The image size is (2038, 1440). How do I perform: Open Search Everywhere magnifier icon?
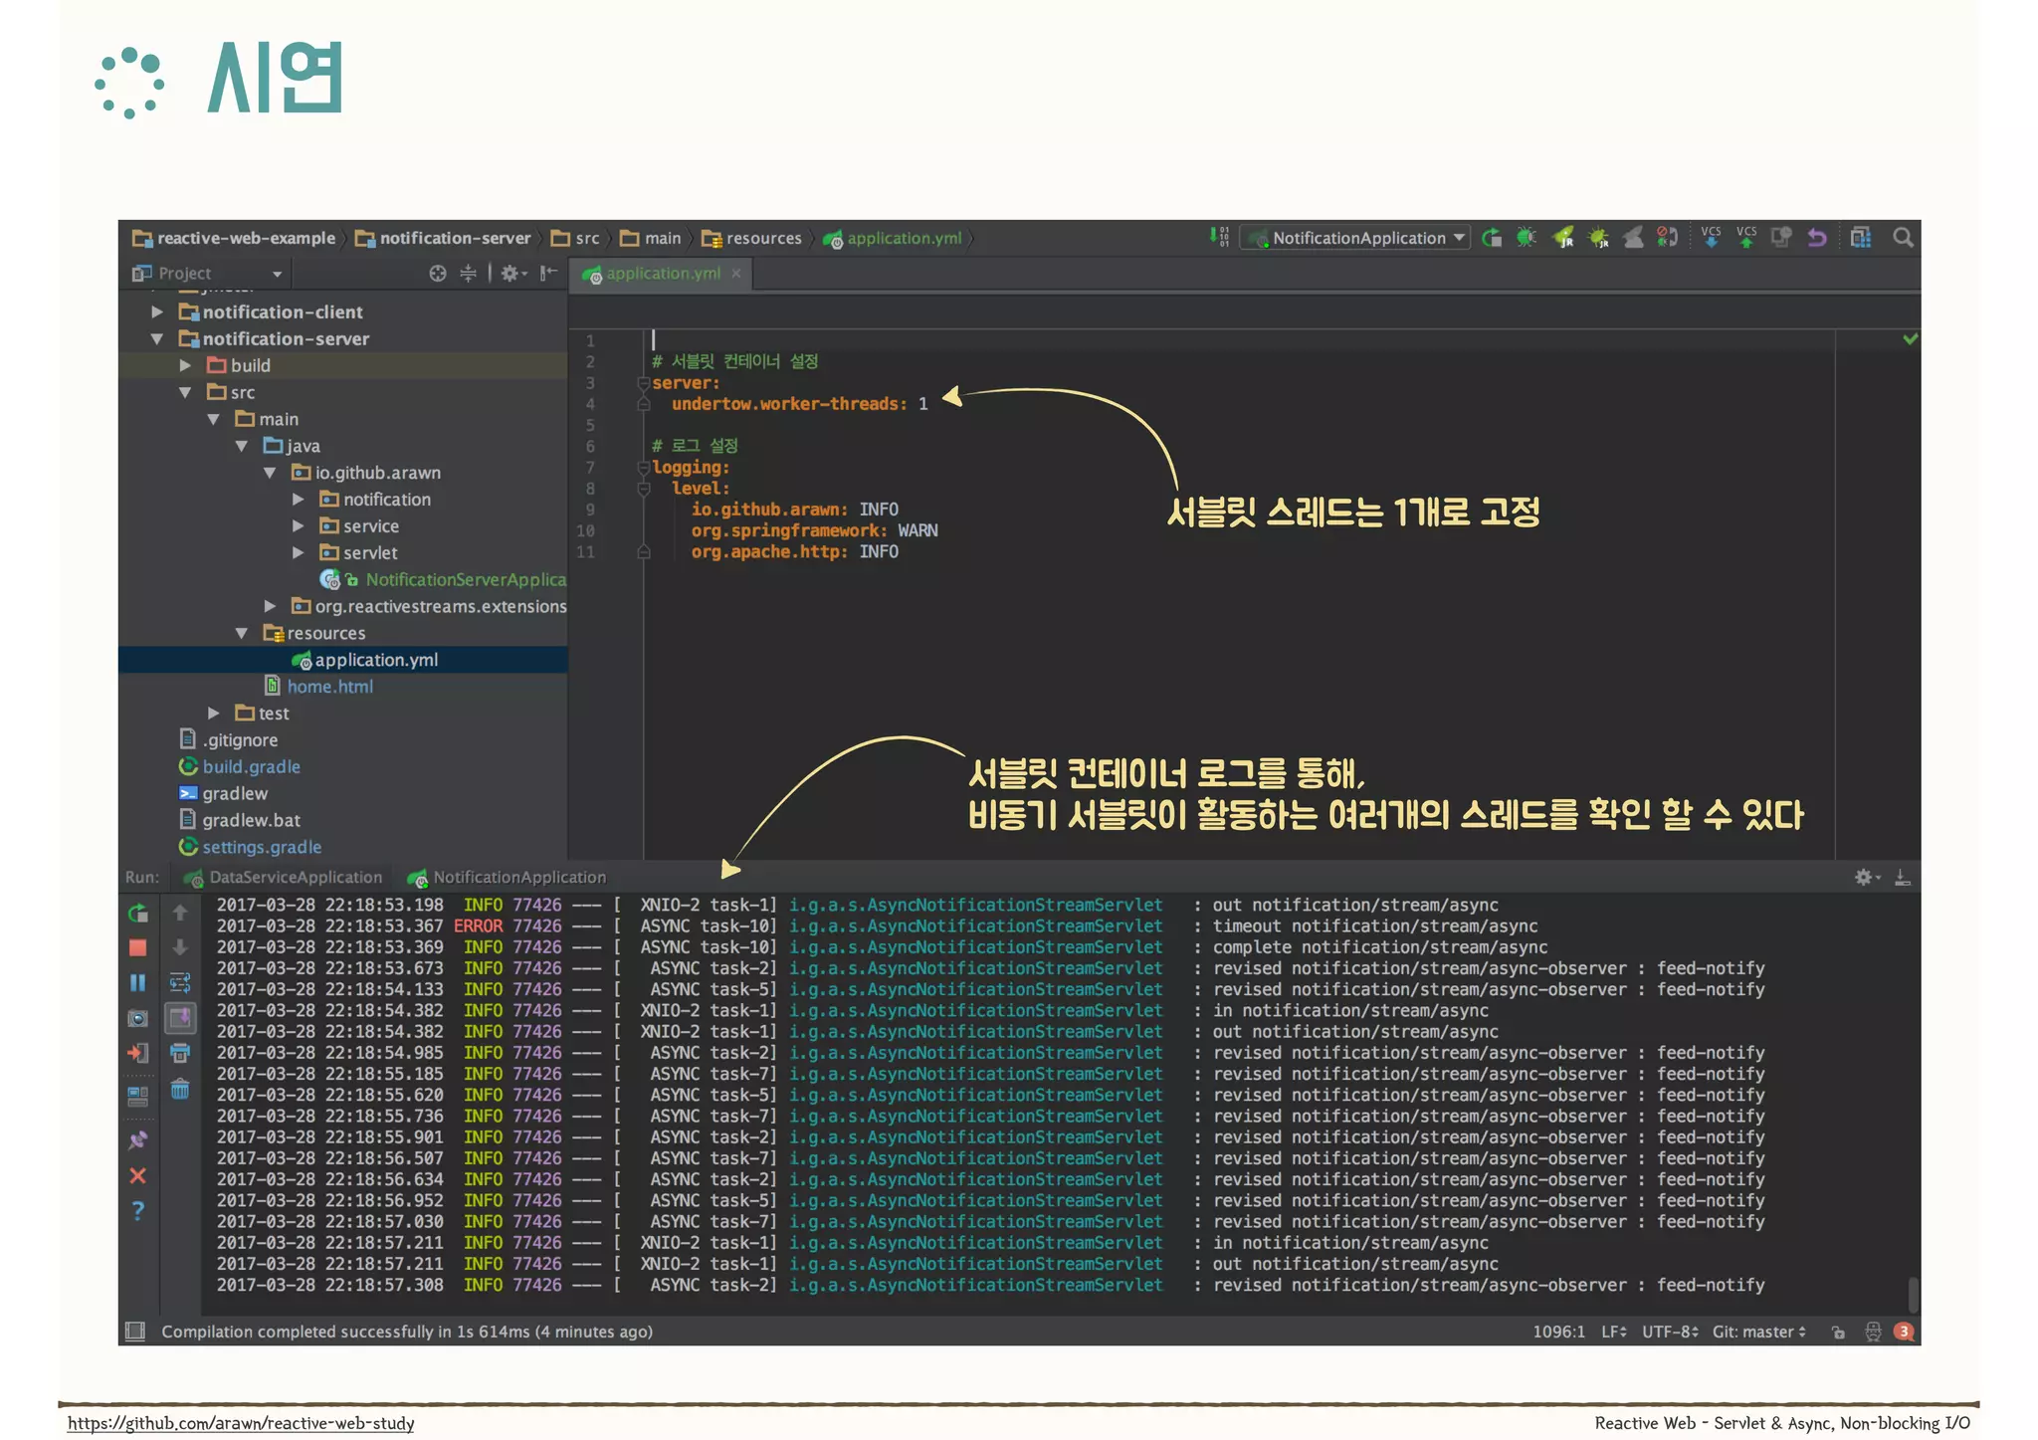tap(1903, 238)
